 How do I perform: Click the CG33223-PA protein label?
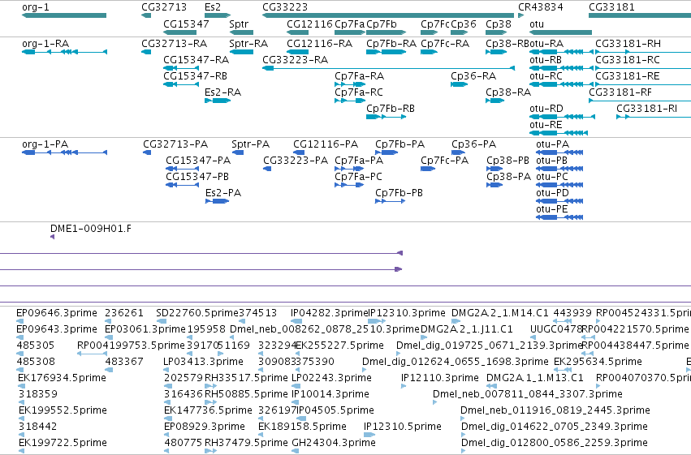[296, 161]
